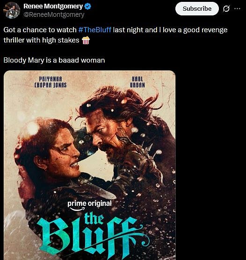
Task: Open the three-dot more options menu
Action: click(x=237, y=8)
